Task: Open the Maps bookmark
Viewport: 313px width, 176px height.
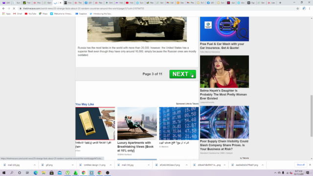Action: click(x=43, y=14)
